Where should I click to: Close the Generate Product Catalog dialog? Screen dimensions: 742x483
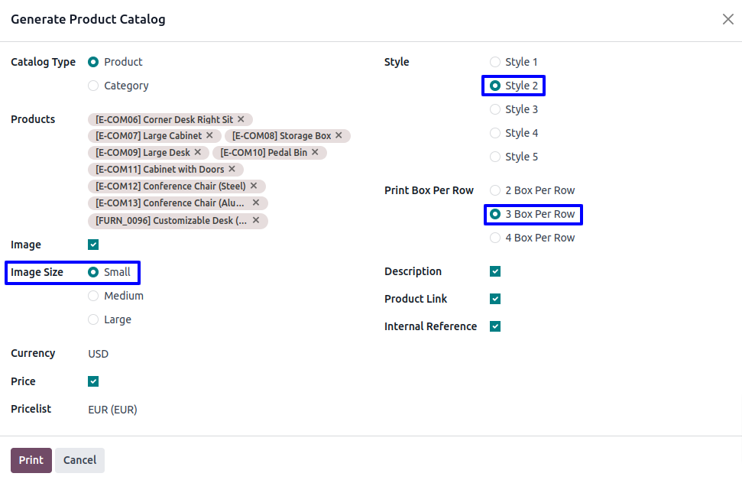point(727,19)
